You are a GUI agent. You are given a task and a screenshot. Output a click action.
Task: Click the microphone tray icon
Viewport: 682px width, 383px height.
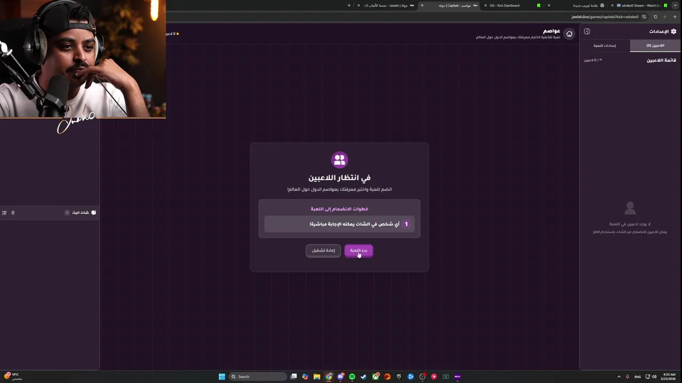628,377
